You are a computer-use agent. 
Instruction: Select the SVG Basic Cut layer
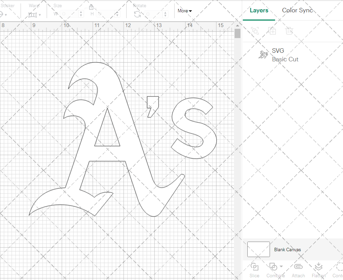click(x=285, y=55)
